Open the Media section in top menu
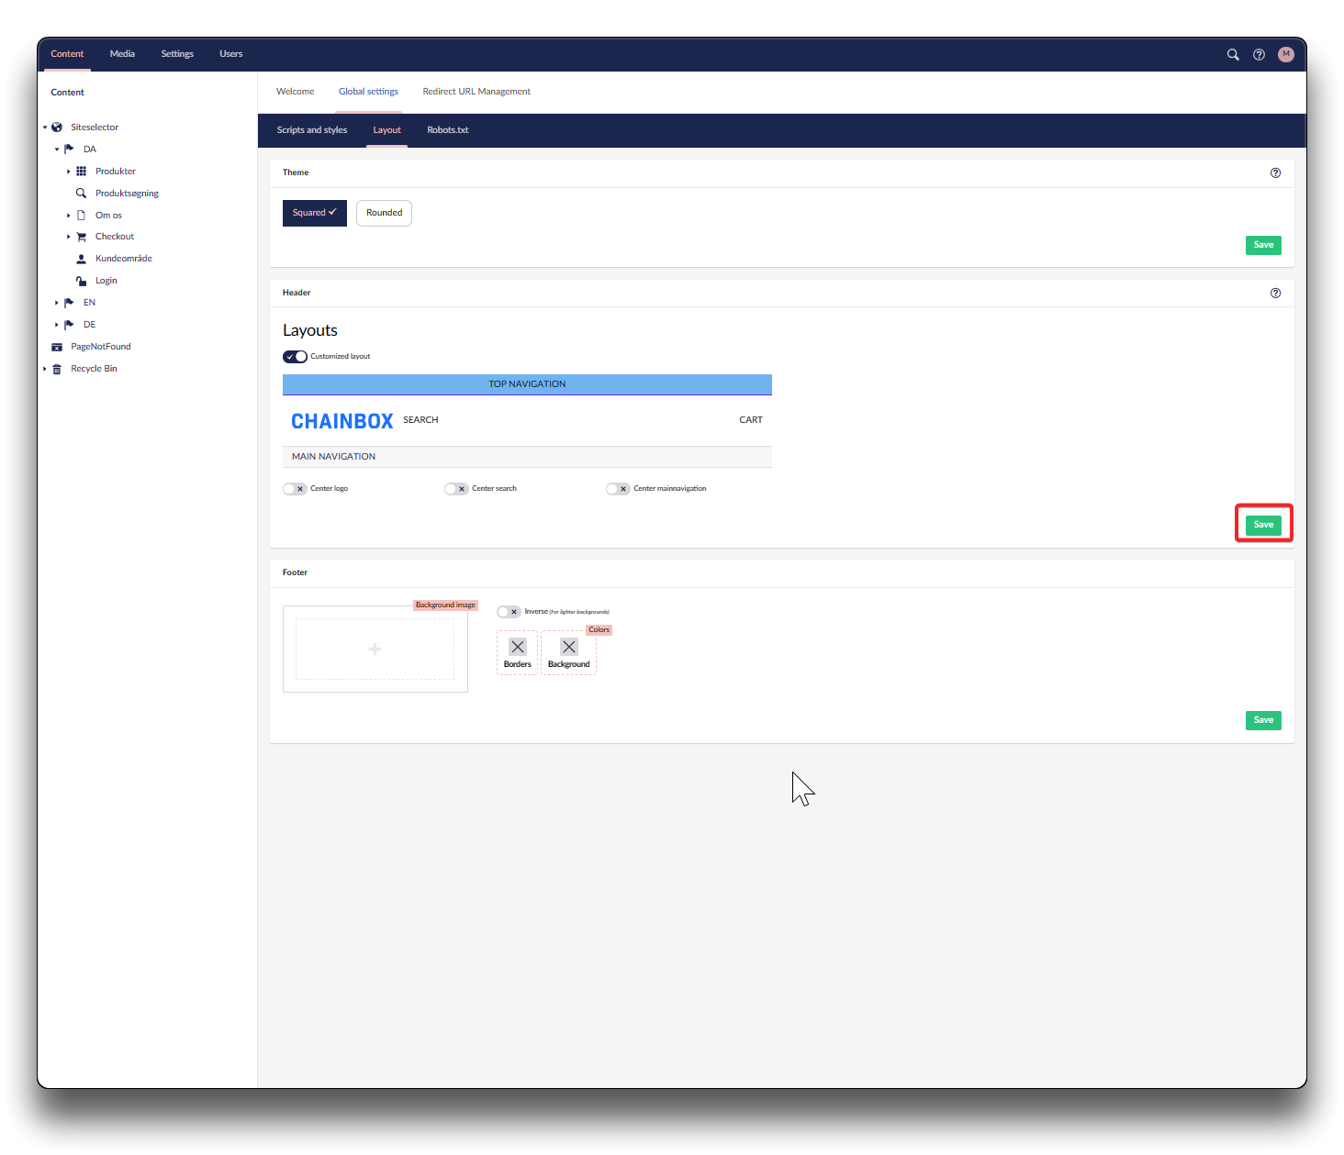1344x1155 pixels. click(x=122, y=54)
